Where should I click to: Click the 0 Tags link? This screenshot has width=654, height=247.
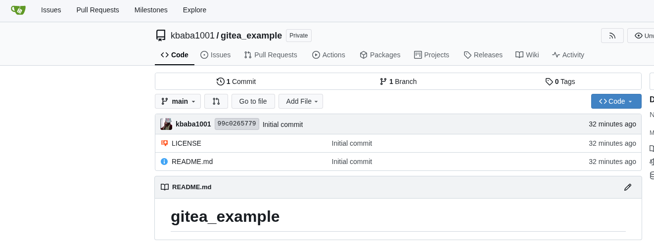(560, 82)
